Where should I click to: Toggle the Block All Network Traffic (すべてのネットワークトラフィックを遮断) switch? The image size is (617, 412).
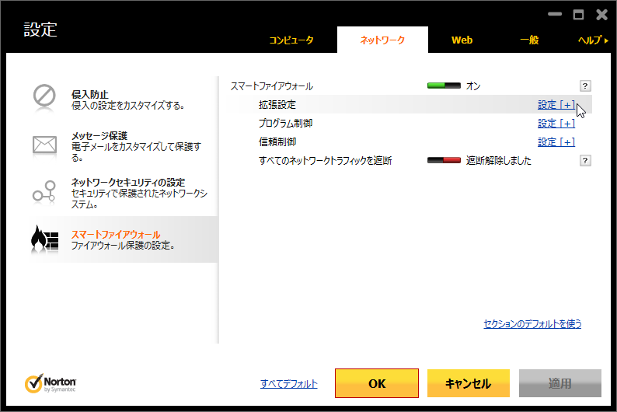click(444, 161)
